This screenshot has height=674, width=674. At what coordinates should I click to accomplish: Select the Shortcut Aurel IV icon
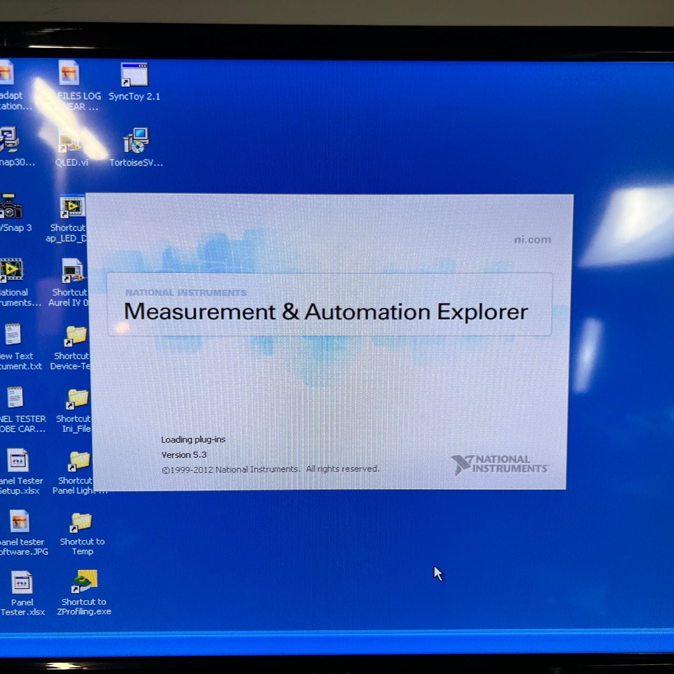pos(73,271)
